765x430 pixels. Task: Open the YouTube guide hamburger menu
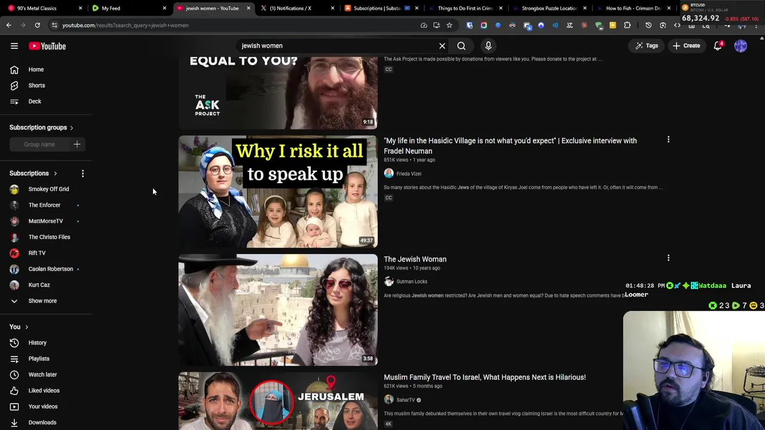(14, 46)
